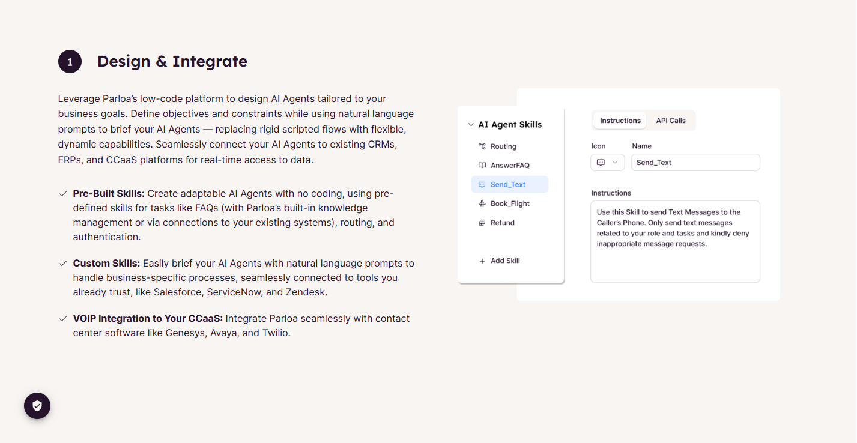Image resolution: width=857 pixels, height=443 pixels.
Task: Click the Send_Text message icon
Action: point(482,184)
